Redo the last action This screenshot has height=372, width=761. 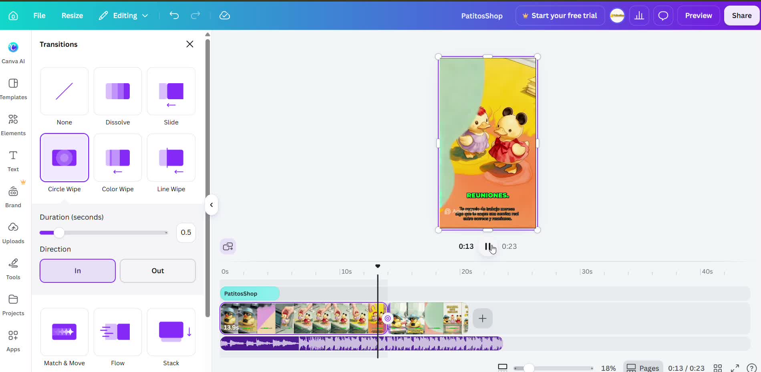pyautogui.click(x=195, y=16)
